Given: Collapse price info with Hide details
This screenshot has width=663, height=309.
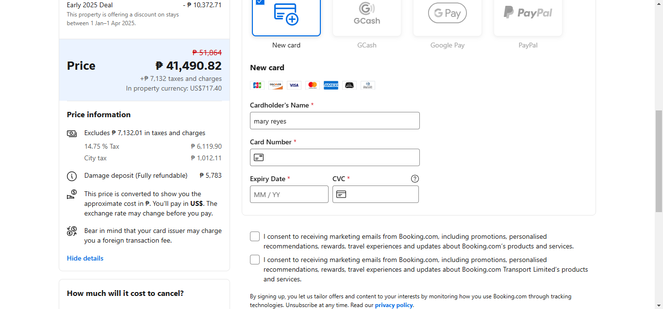Looking at the screenshot, I should pos(85,258).
